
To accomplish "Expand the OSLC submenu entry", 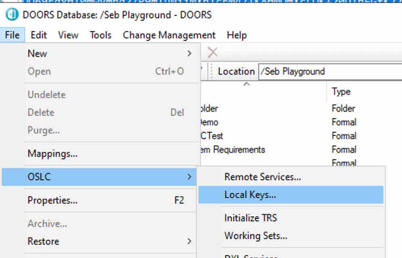I will coord(99,177).
